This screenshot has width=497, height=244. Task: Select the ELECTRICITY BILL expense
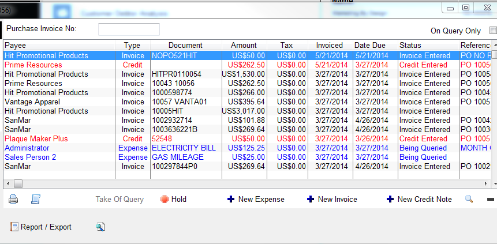coord(247,148)
